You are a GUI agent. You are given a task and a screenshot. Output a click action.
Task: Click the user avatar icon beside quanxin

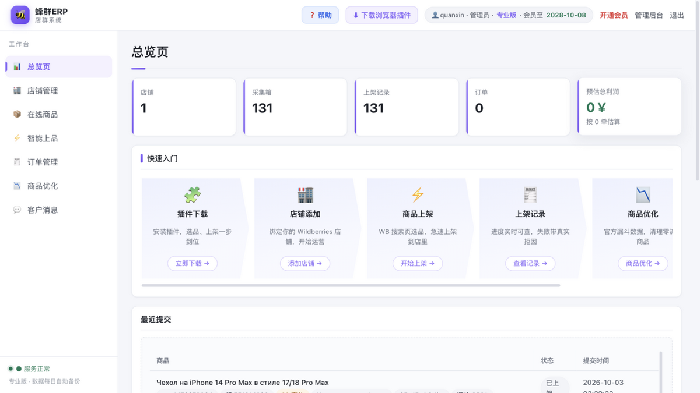click(435, 15)
